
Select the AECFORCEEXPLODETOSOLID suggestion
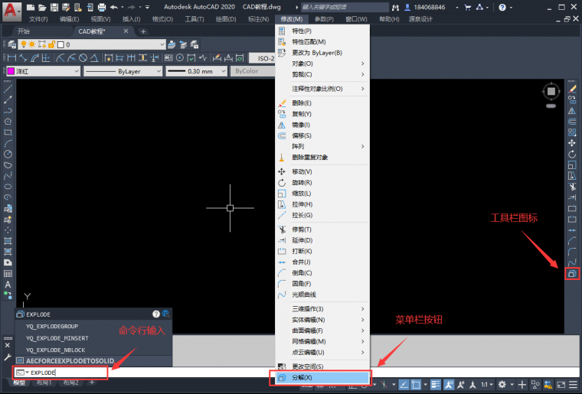pos(93,360)
